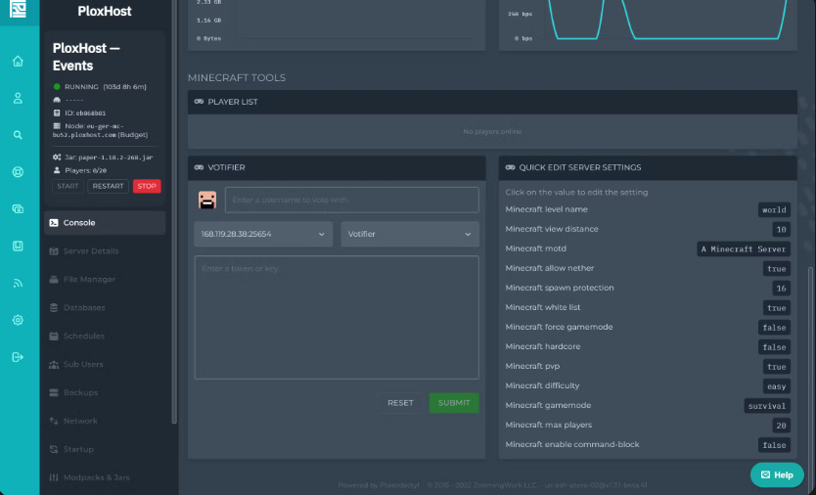This screenshot has height=495, width=816.
Task: Edit the max players value 20
Action: point(781,426)
